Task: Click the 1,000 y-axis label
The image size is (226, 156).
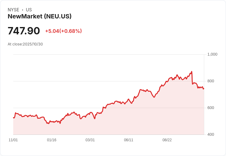Action: (212, 54)
